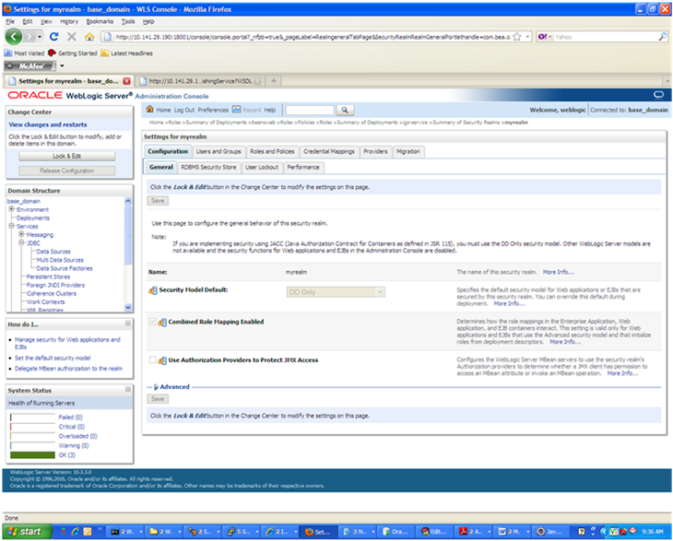Open the Tools menu

click(128, 21)
